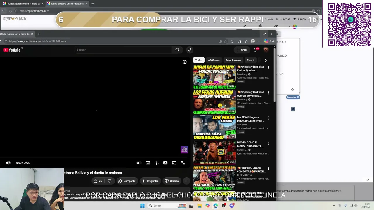
Task: Show hidden tray icons chevron
Action: click(334, 206)
